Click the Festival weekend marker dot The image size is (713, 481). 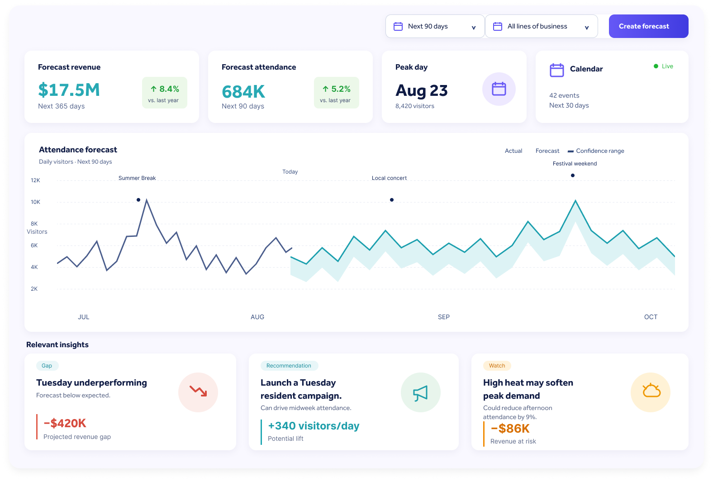click(573, 175)
